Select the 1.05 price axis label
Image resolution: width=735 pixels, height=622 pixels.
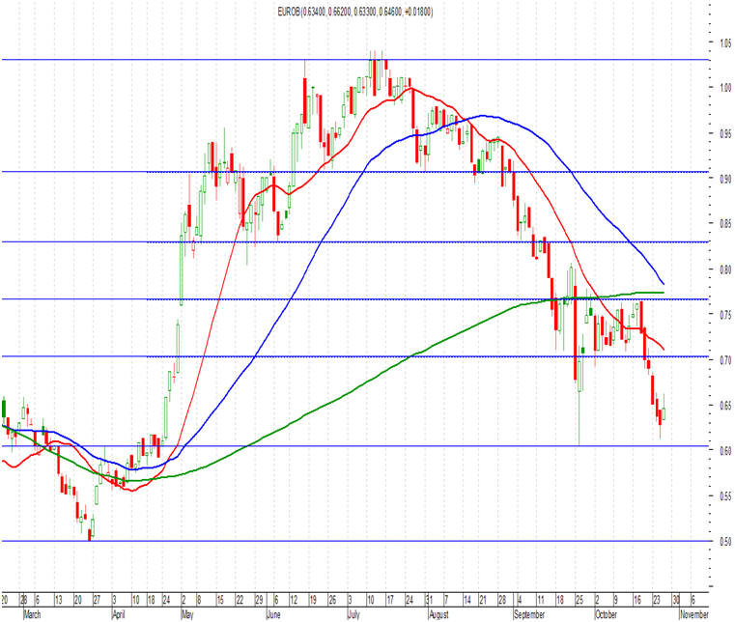point(725,43)
